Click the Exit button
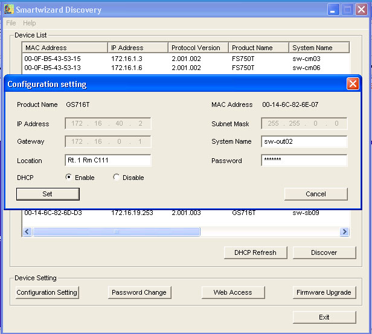Screen dimensions: 372x334 coord(324,317)
